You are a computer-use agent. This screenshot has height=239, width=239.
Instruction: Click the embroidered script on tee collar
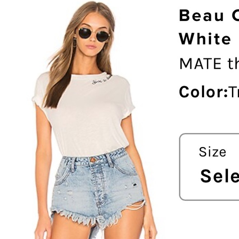(102, 80)
